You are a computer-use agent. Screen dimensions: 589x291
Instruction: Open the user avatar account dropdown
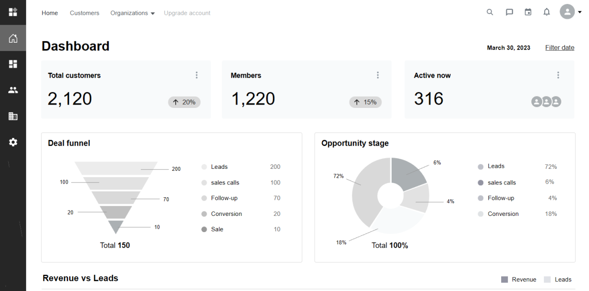[570, 12]
